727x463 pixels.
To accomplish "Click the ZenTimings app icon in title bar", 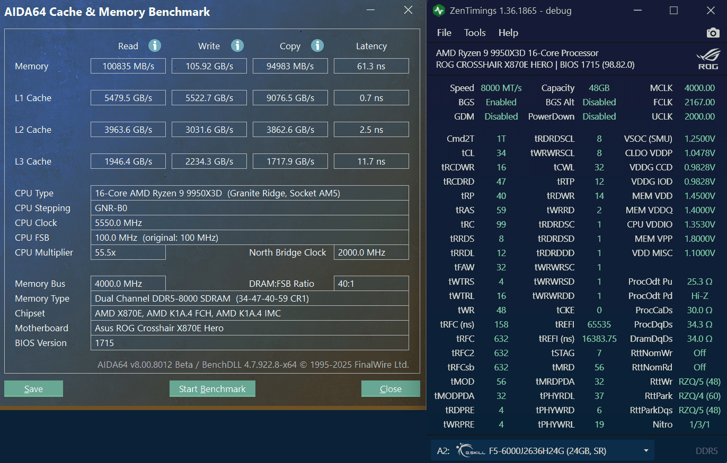I will (x=439, y=11).
